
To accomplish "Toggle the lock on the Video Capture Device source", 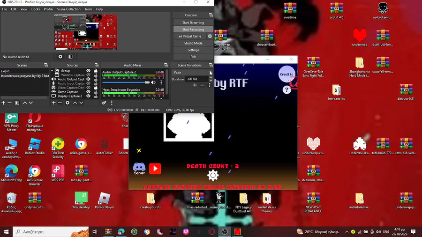I will (x=96, y=88).
